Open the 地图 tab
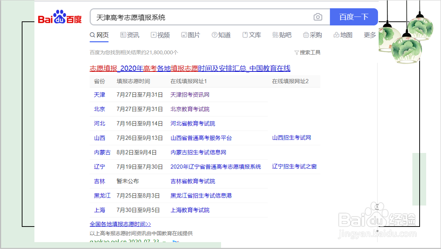This screenshot has width=441, height=249. (x=343, y=35)
